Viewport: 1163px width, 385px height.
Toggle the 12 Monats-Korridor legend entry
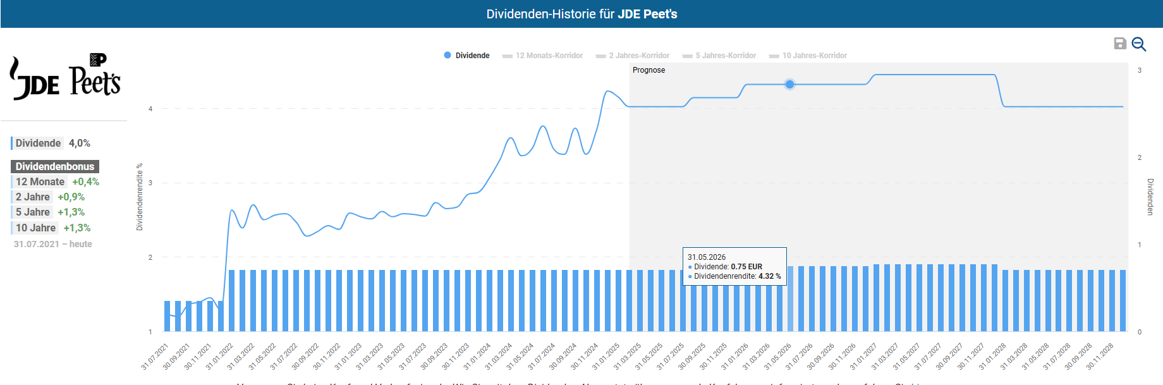click(543, 56)
